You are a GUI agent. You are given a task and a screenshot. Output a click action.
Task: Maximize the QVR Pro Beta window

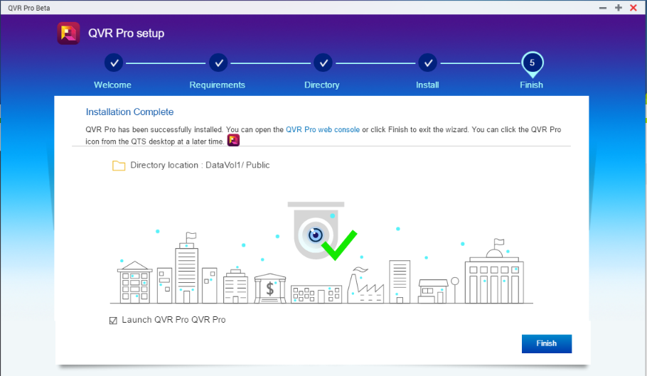tap(619, 7)
